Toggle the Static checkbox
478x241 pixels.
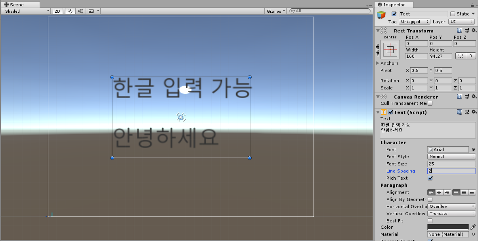453,14
